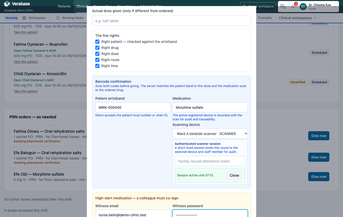Click the Witness email field
Image resolution: width=343 pixels, height=217 pixels.
coord(133,213)
